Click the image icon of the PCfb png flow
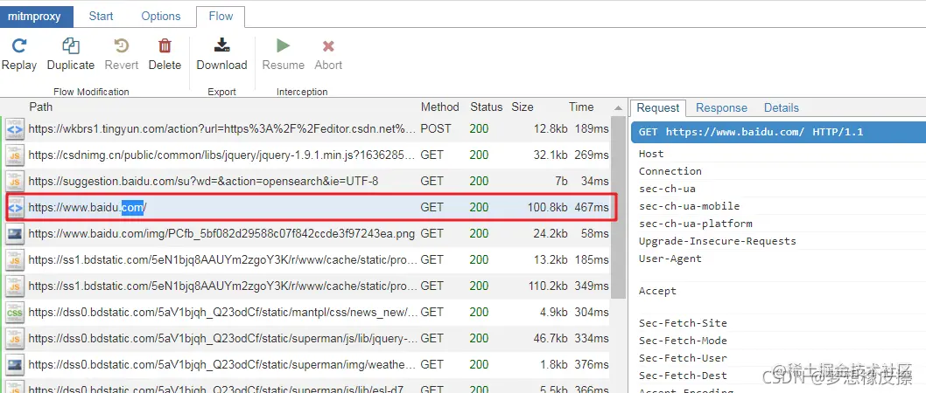 15,234
